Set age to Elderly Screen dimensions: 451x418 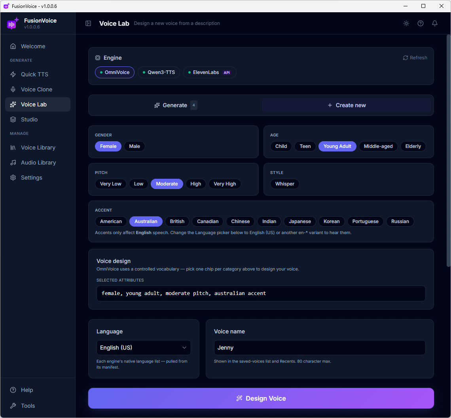(x=413, y=146)
